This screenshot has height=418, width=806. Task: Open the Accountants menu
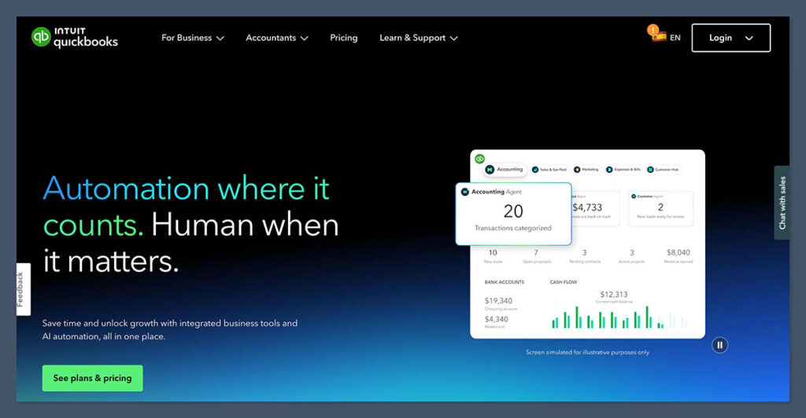coord(277,38)
